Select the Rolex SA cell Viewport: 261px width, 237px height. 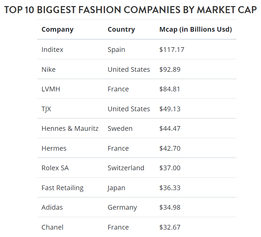tap(55, 168)
